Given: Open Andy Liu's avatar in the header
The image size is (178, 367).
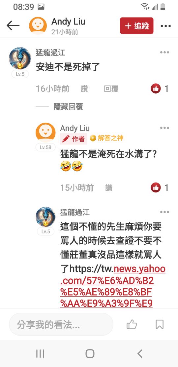Looking at the screenshot, I should (38, 26).
